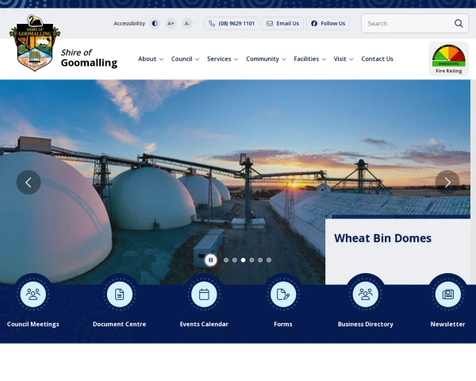476x381 pixels.
Task: Open Follow Us Facebook button
Action: click(x=328, y=23)
